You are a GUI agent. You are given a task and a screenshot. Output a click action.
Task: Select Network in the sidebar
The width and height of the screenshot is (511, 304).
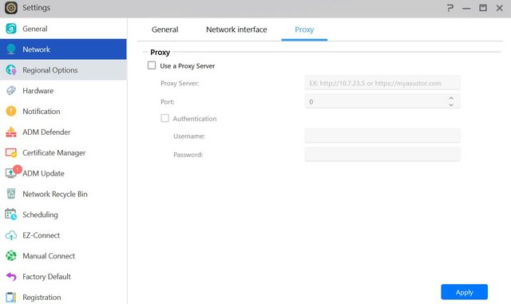[63, 49]
